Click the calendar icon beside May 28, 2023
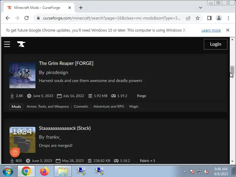Image resolution: width=236 pixels, height=177 pixels. (x=58, y=161)
